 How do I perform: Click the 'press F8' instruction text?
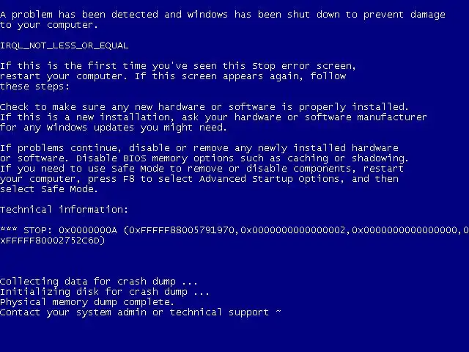pos(111,179)
